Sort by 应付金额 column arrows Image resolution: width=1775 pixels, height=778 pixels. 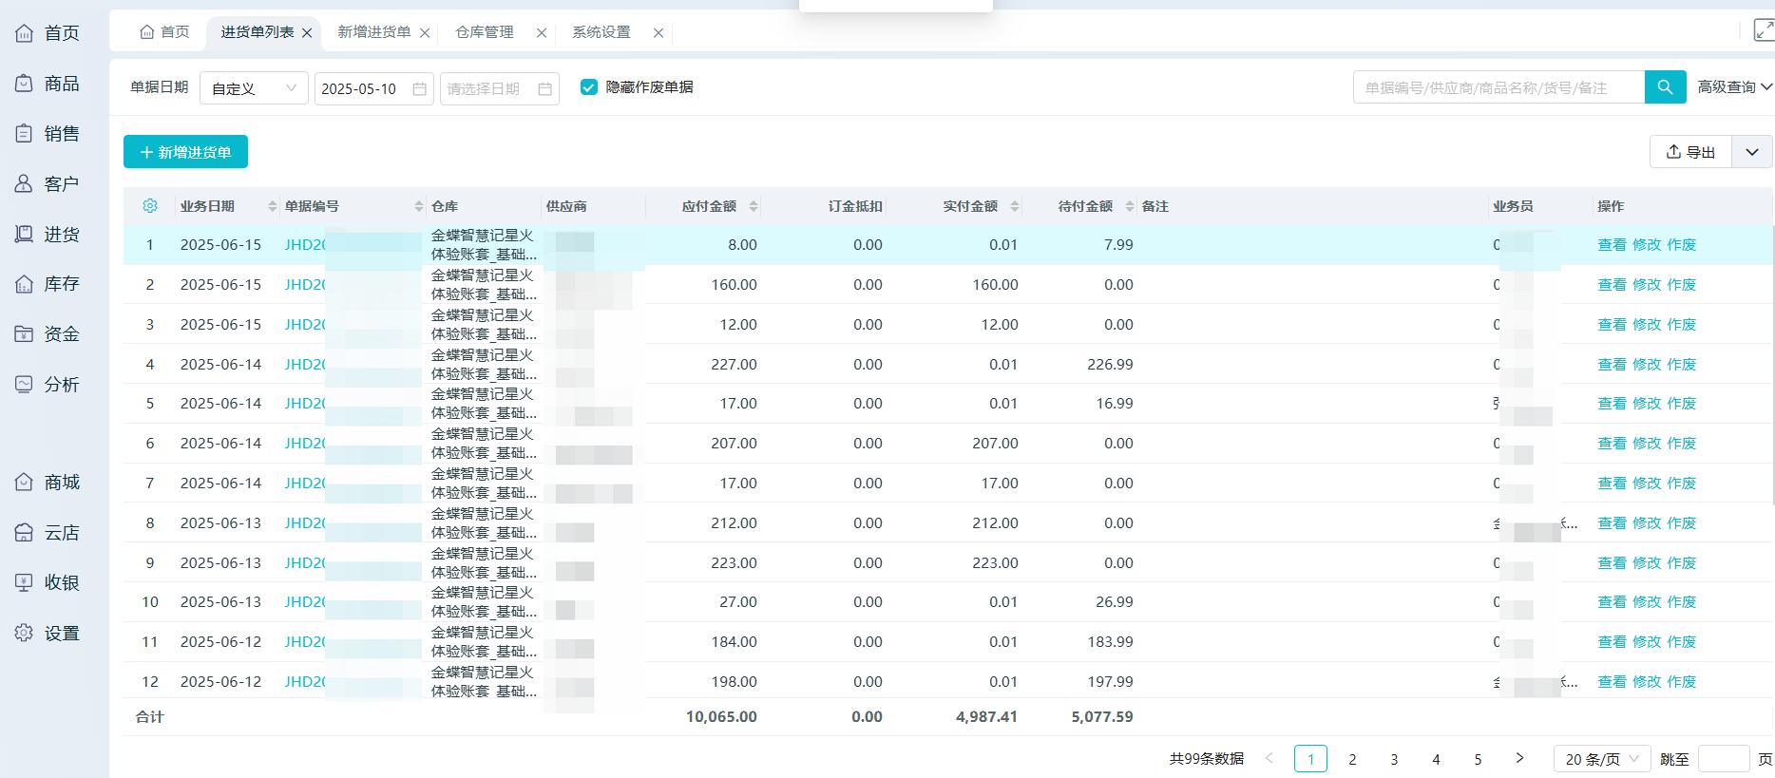click(x=754, y=206)
